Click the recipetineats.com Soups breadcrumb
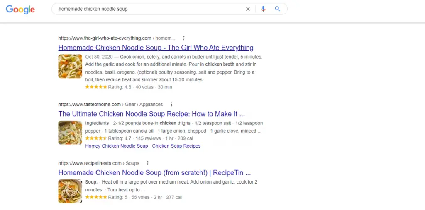 point(99,163)
